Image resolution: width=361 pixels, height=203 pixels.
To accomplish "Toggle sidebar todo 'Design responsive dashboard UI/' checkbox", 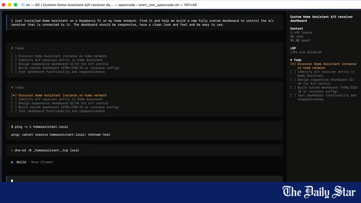I will point(293,80).
